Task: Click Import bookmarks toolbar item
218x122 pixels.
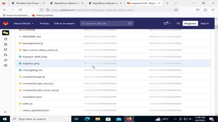Action: [16, 15]
